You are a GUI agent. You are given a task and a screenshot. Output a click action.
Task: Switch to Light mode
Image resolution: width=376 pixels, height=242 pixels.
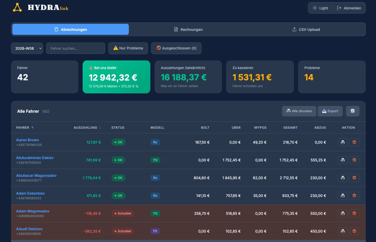pos(320,8)
